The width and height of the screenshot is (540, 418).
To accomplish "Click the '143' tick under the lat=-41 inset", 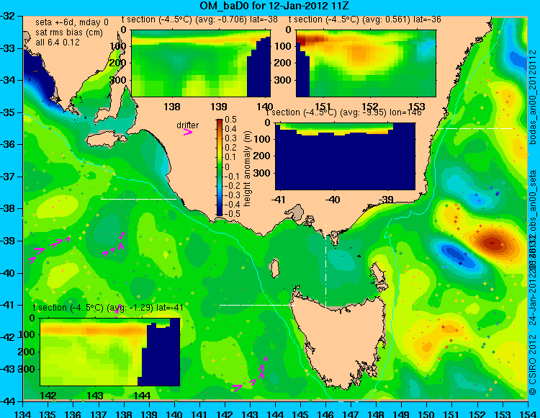I will coord(95,395).
